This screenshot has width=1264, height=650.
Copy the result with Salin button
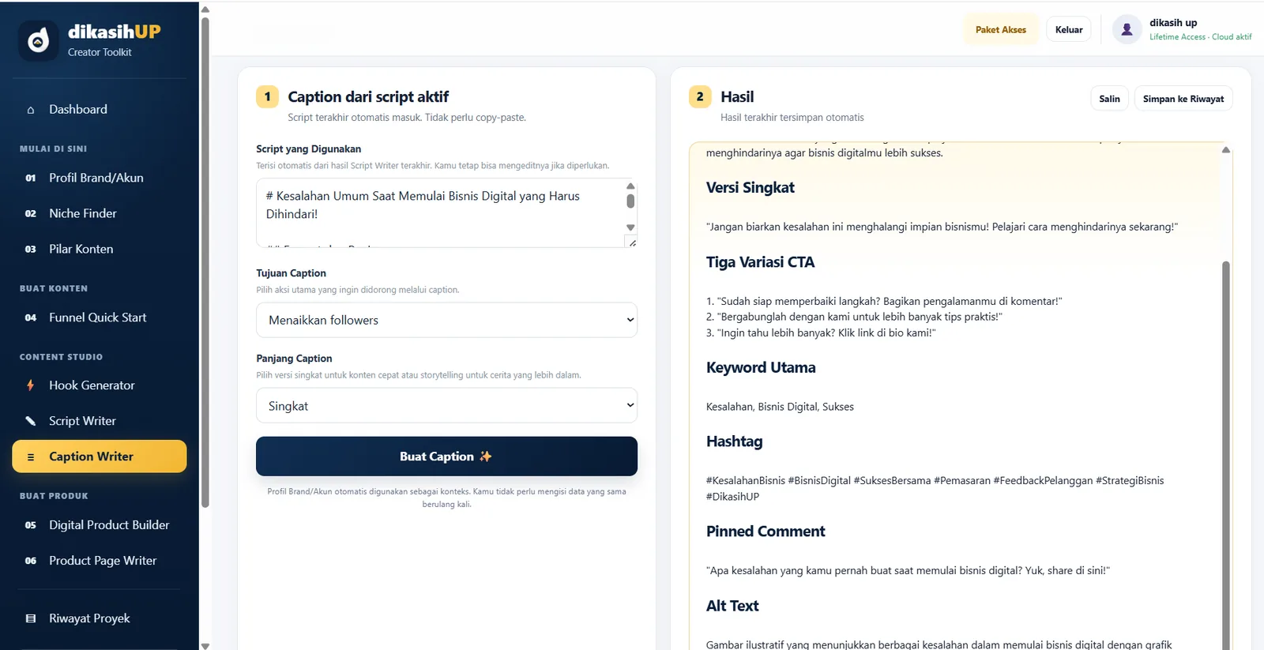point(1109,99)
